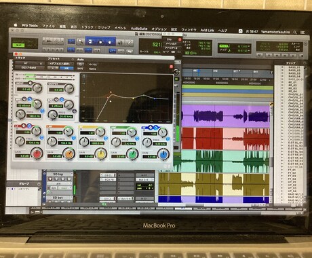This screenshot has height=258, width=312.
Task: Toggle the plugin compare button
Action: pyautogui.click(x=66, y=68)
